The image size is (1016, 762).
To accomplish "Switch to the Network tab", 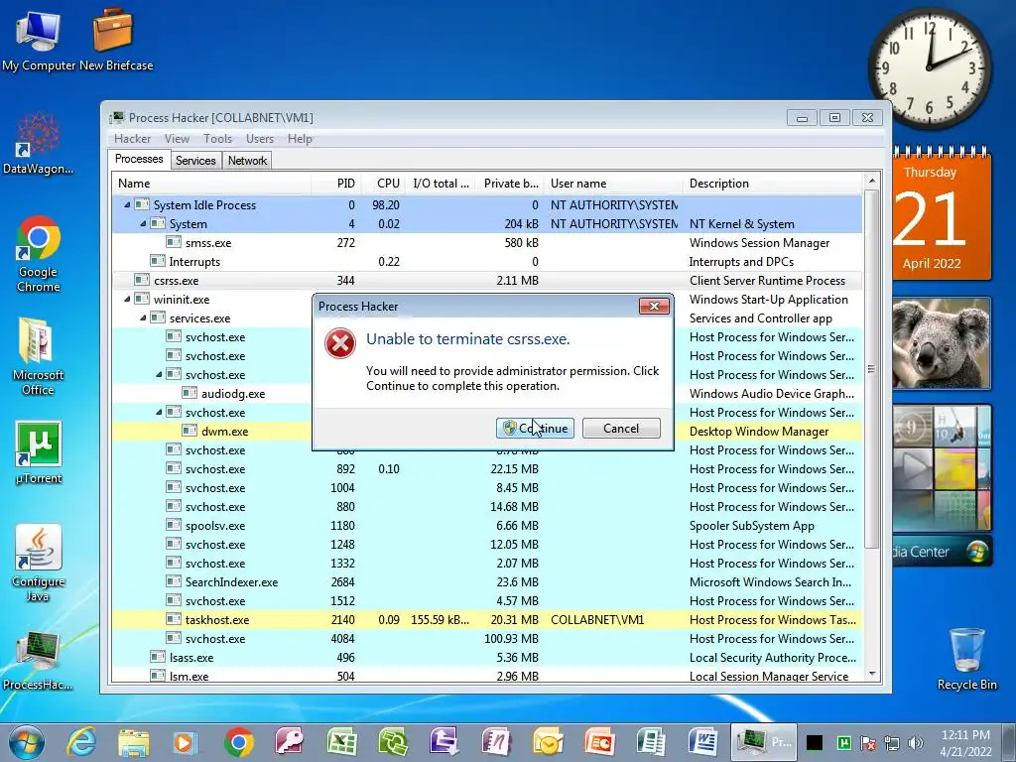I will click(x=247, y=161).
